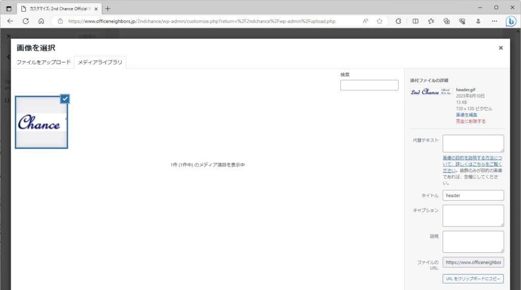This screenshot has width=521, height=290.
Task: Toggle split screen view icon
Action: tap(415, 21)
